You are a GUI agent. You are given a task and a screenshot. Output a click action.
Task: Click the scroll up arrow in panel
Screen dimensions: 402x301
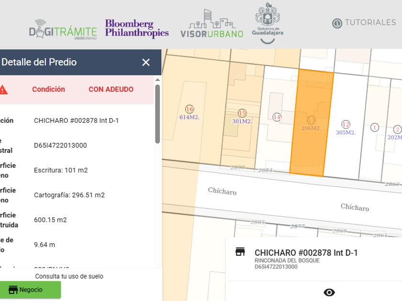pyautogui.click(x=157, y=80)
